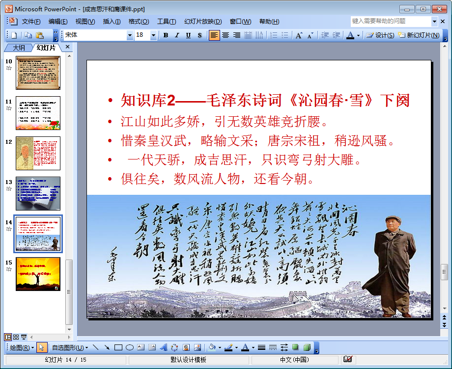Switch to slide sorter view
This screenshot has height=369, width=452.
[16, 337]
